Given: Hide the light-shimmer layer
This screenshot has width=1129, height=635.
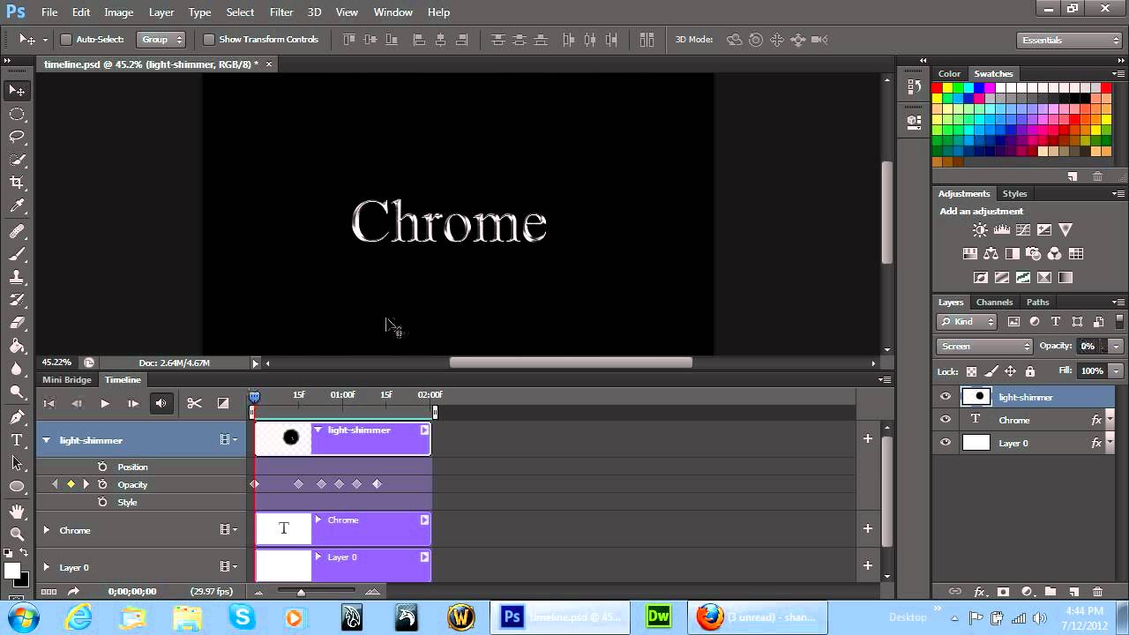Looking at the screenshot, I should 946,397.
